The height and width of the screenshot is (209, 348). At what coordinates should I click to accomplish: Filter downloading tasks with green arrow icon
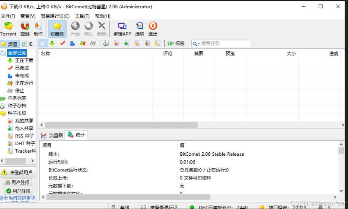[52, 43]
